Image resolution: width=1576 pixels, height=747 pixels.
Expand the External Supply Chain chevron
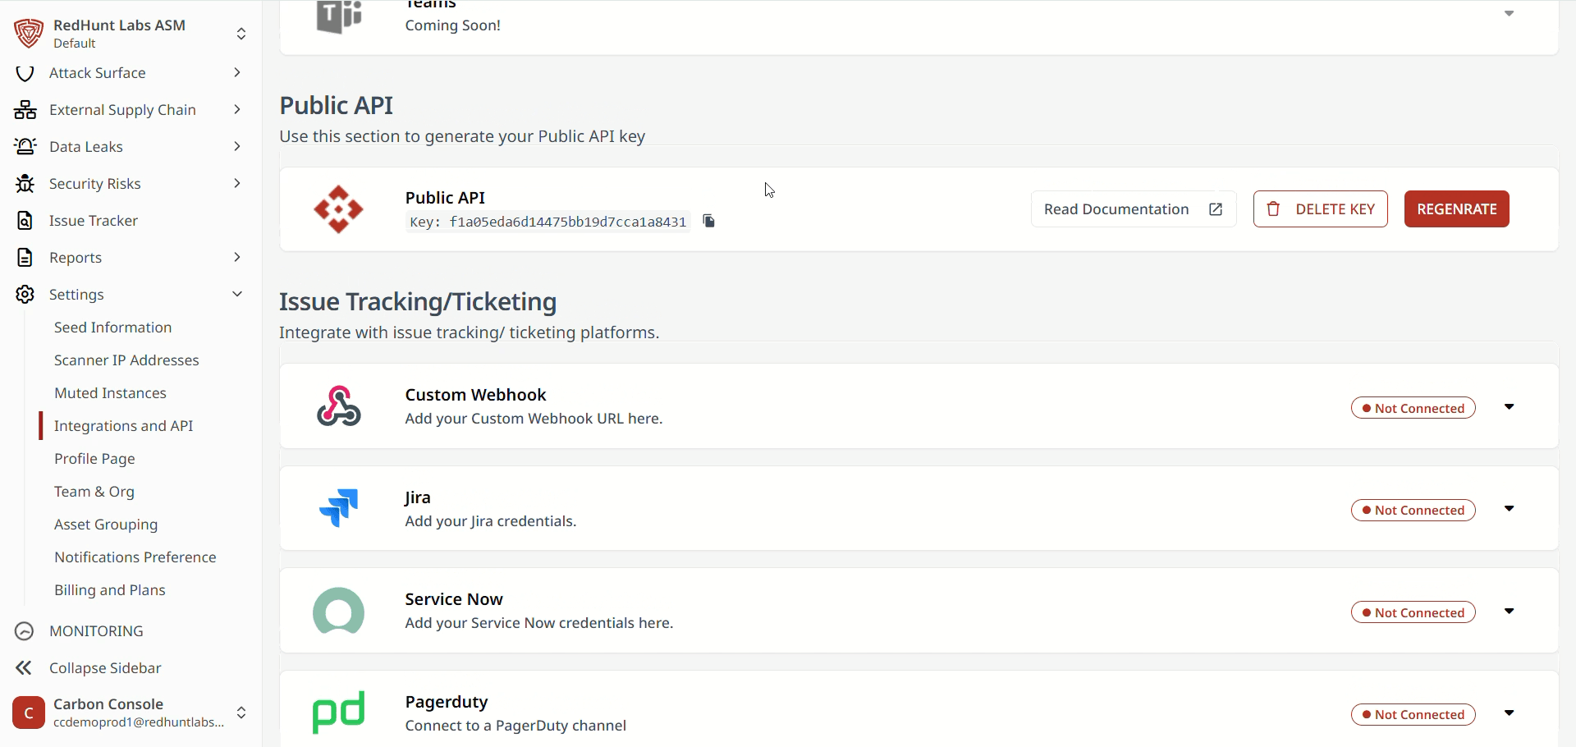coord(236,110)
